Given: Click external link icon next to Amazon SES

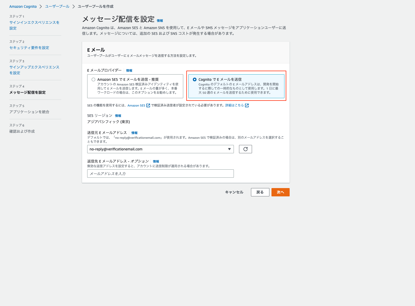Looking at the screenshot, I should (x=148, y=105).
